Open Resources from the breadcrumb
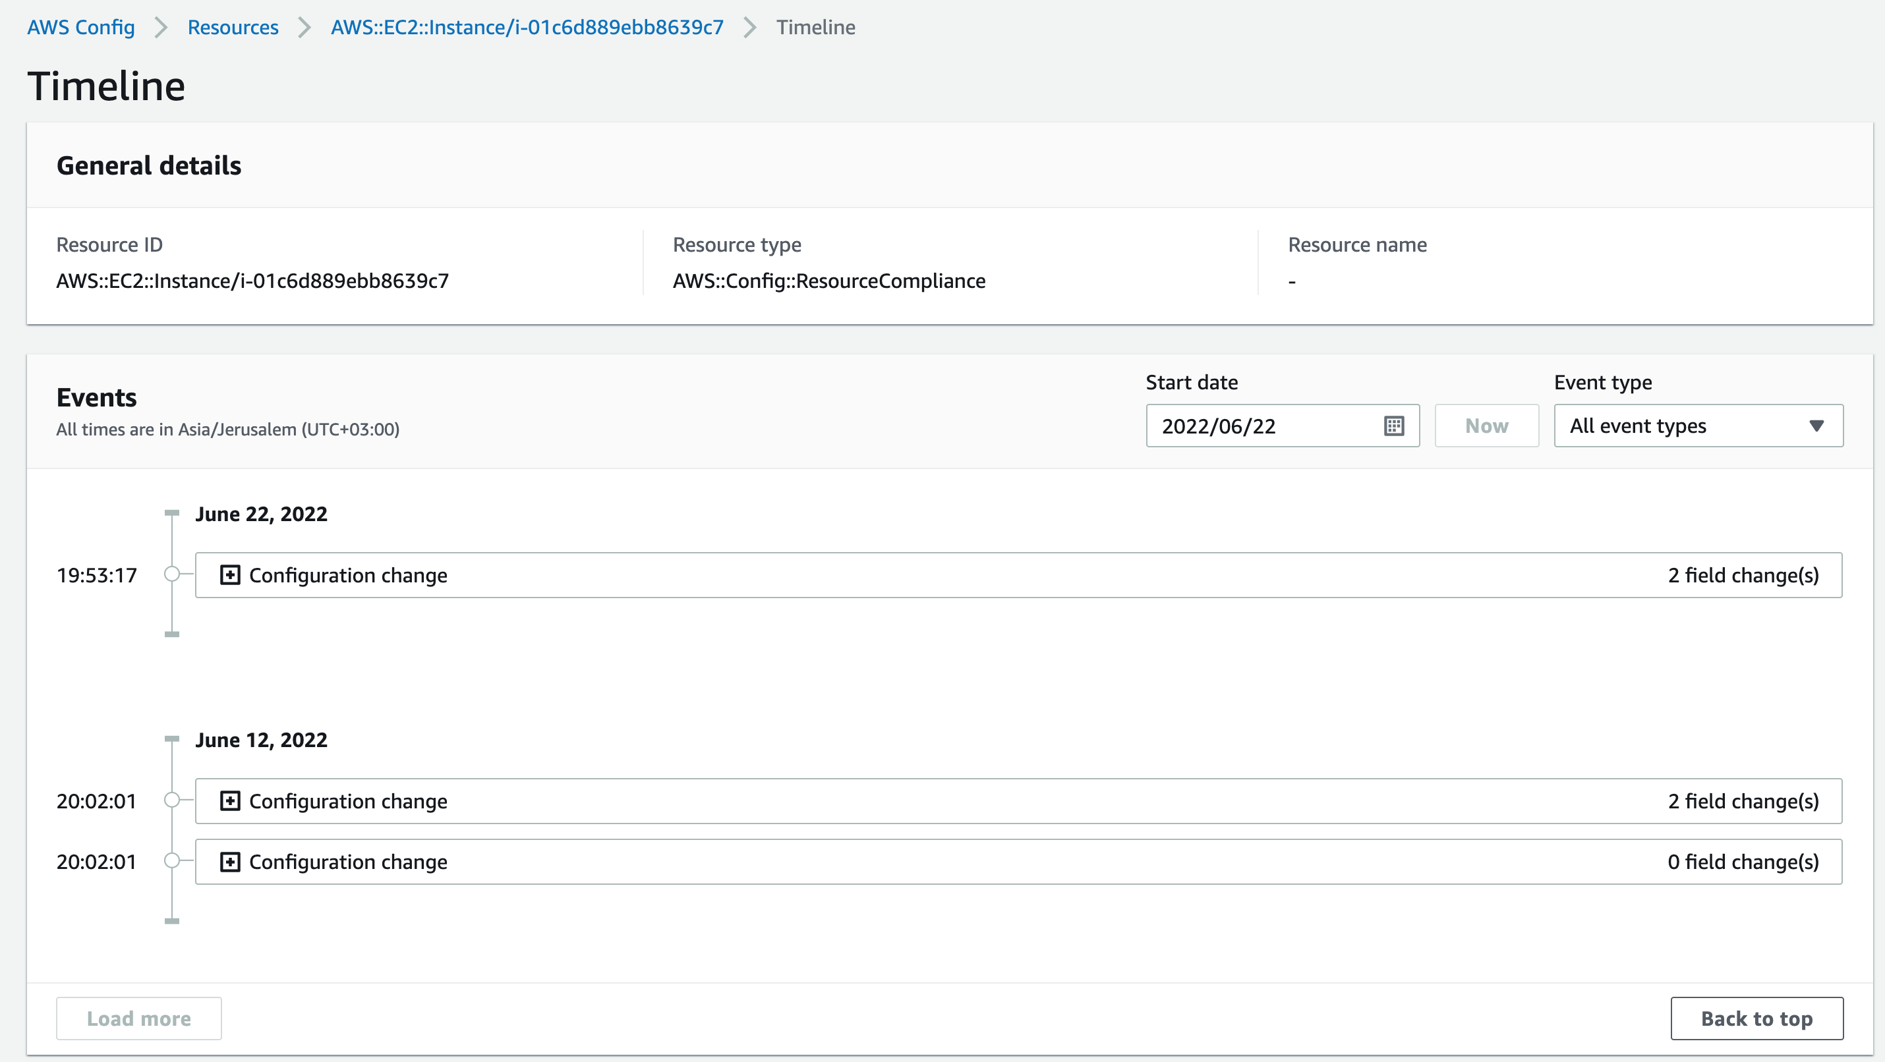This screenshot has width=1885, height=1062. point(233,27)
